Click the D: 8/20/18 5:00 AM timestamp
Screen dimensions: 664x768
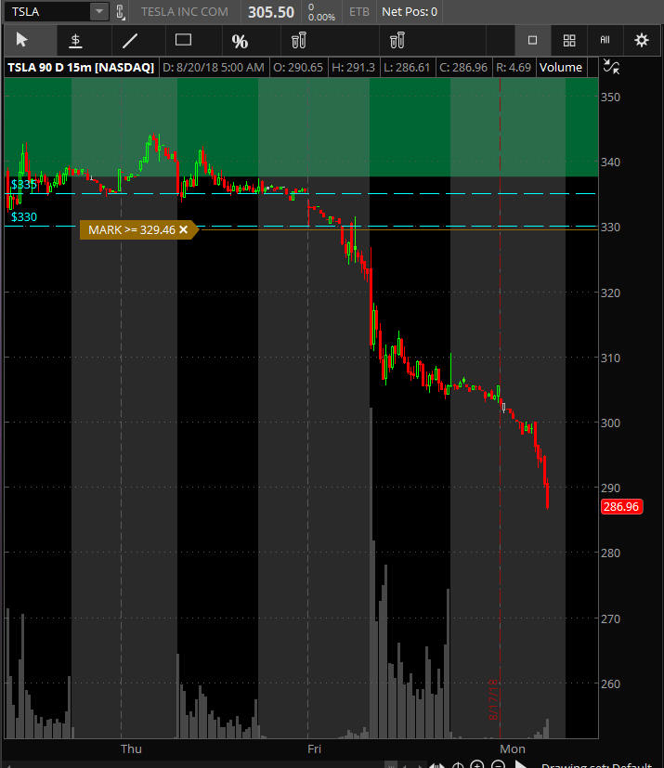click(213, 67)
